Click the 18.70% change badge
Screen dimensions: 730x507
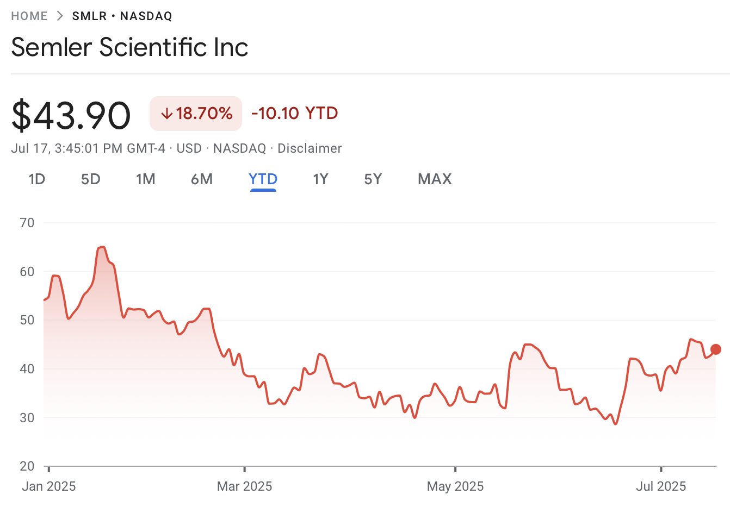click(196, 114)
